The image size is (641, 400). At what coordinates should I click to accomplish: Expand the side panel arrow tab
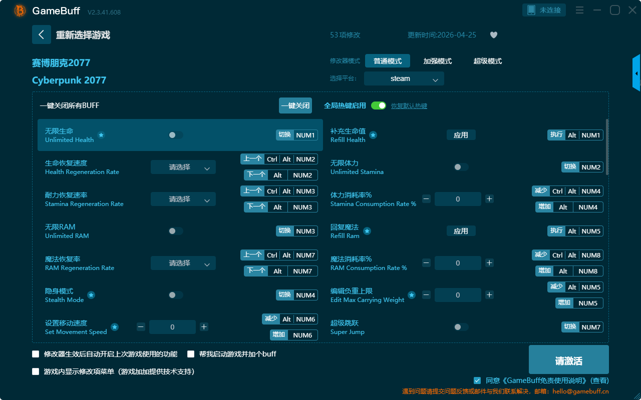[636, 73]
